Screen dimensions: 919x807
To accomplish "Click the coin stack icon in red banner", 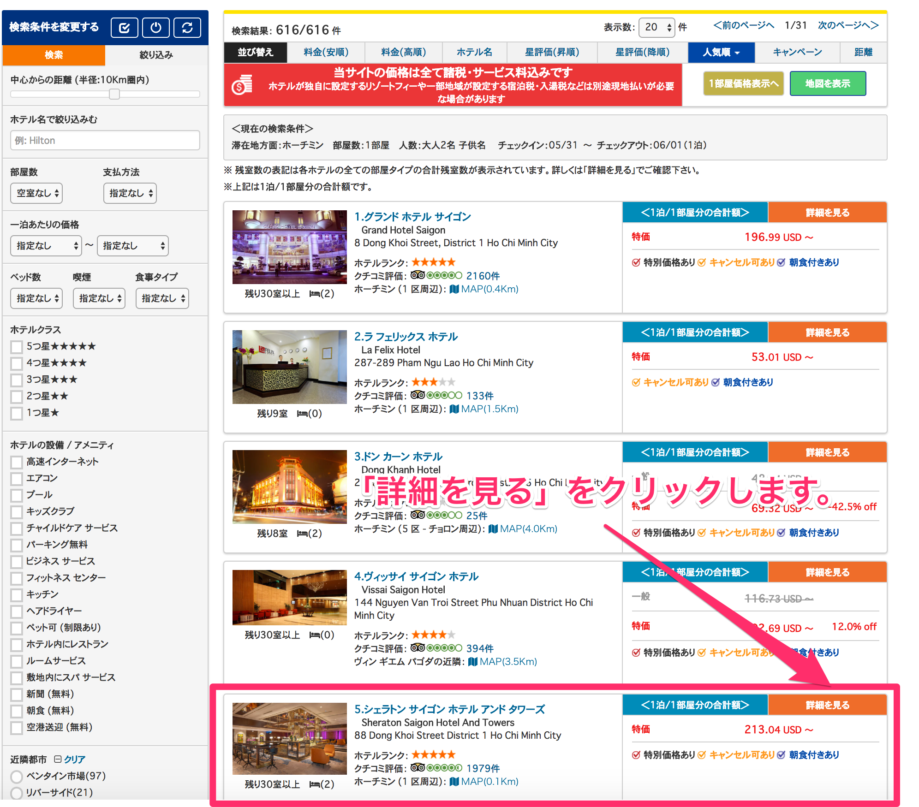I will point(242,84).
